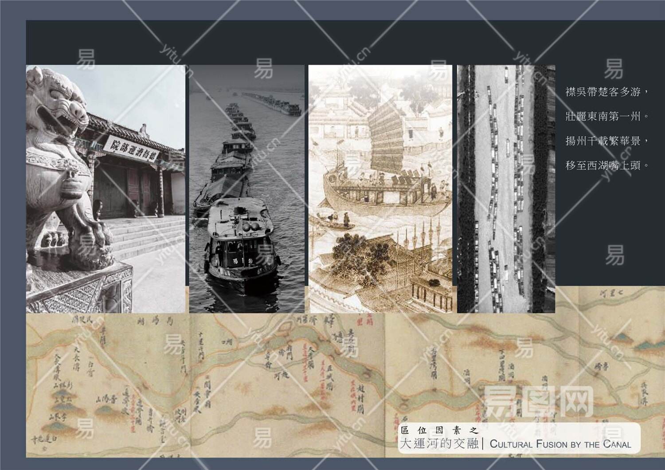Select the black-and-white barge convoy photo
Screen dimensions: 665x470
point(247,189)
